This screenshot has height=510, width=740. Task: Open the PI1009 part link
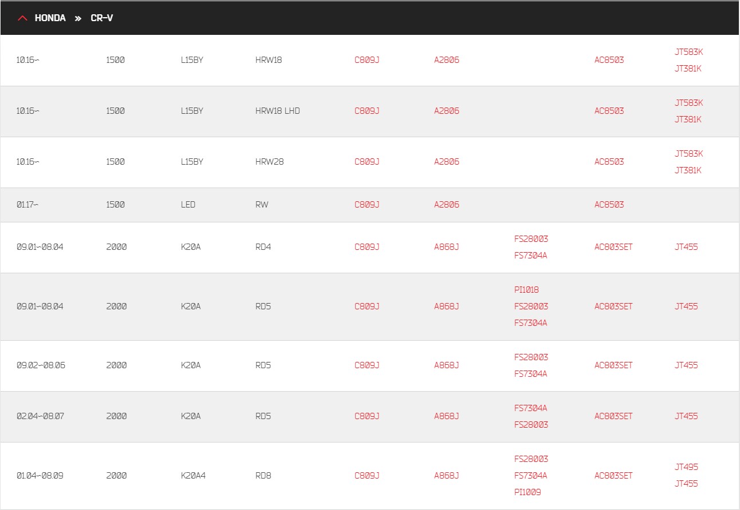point(528,492)
